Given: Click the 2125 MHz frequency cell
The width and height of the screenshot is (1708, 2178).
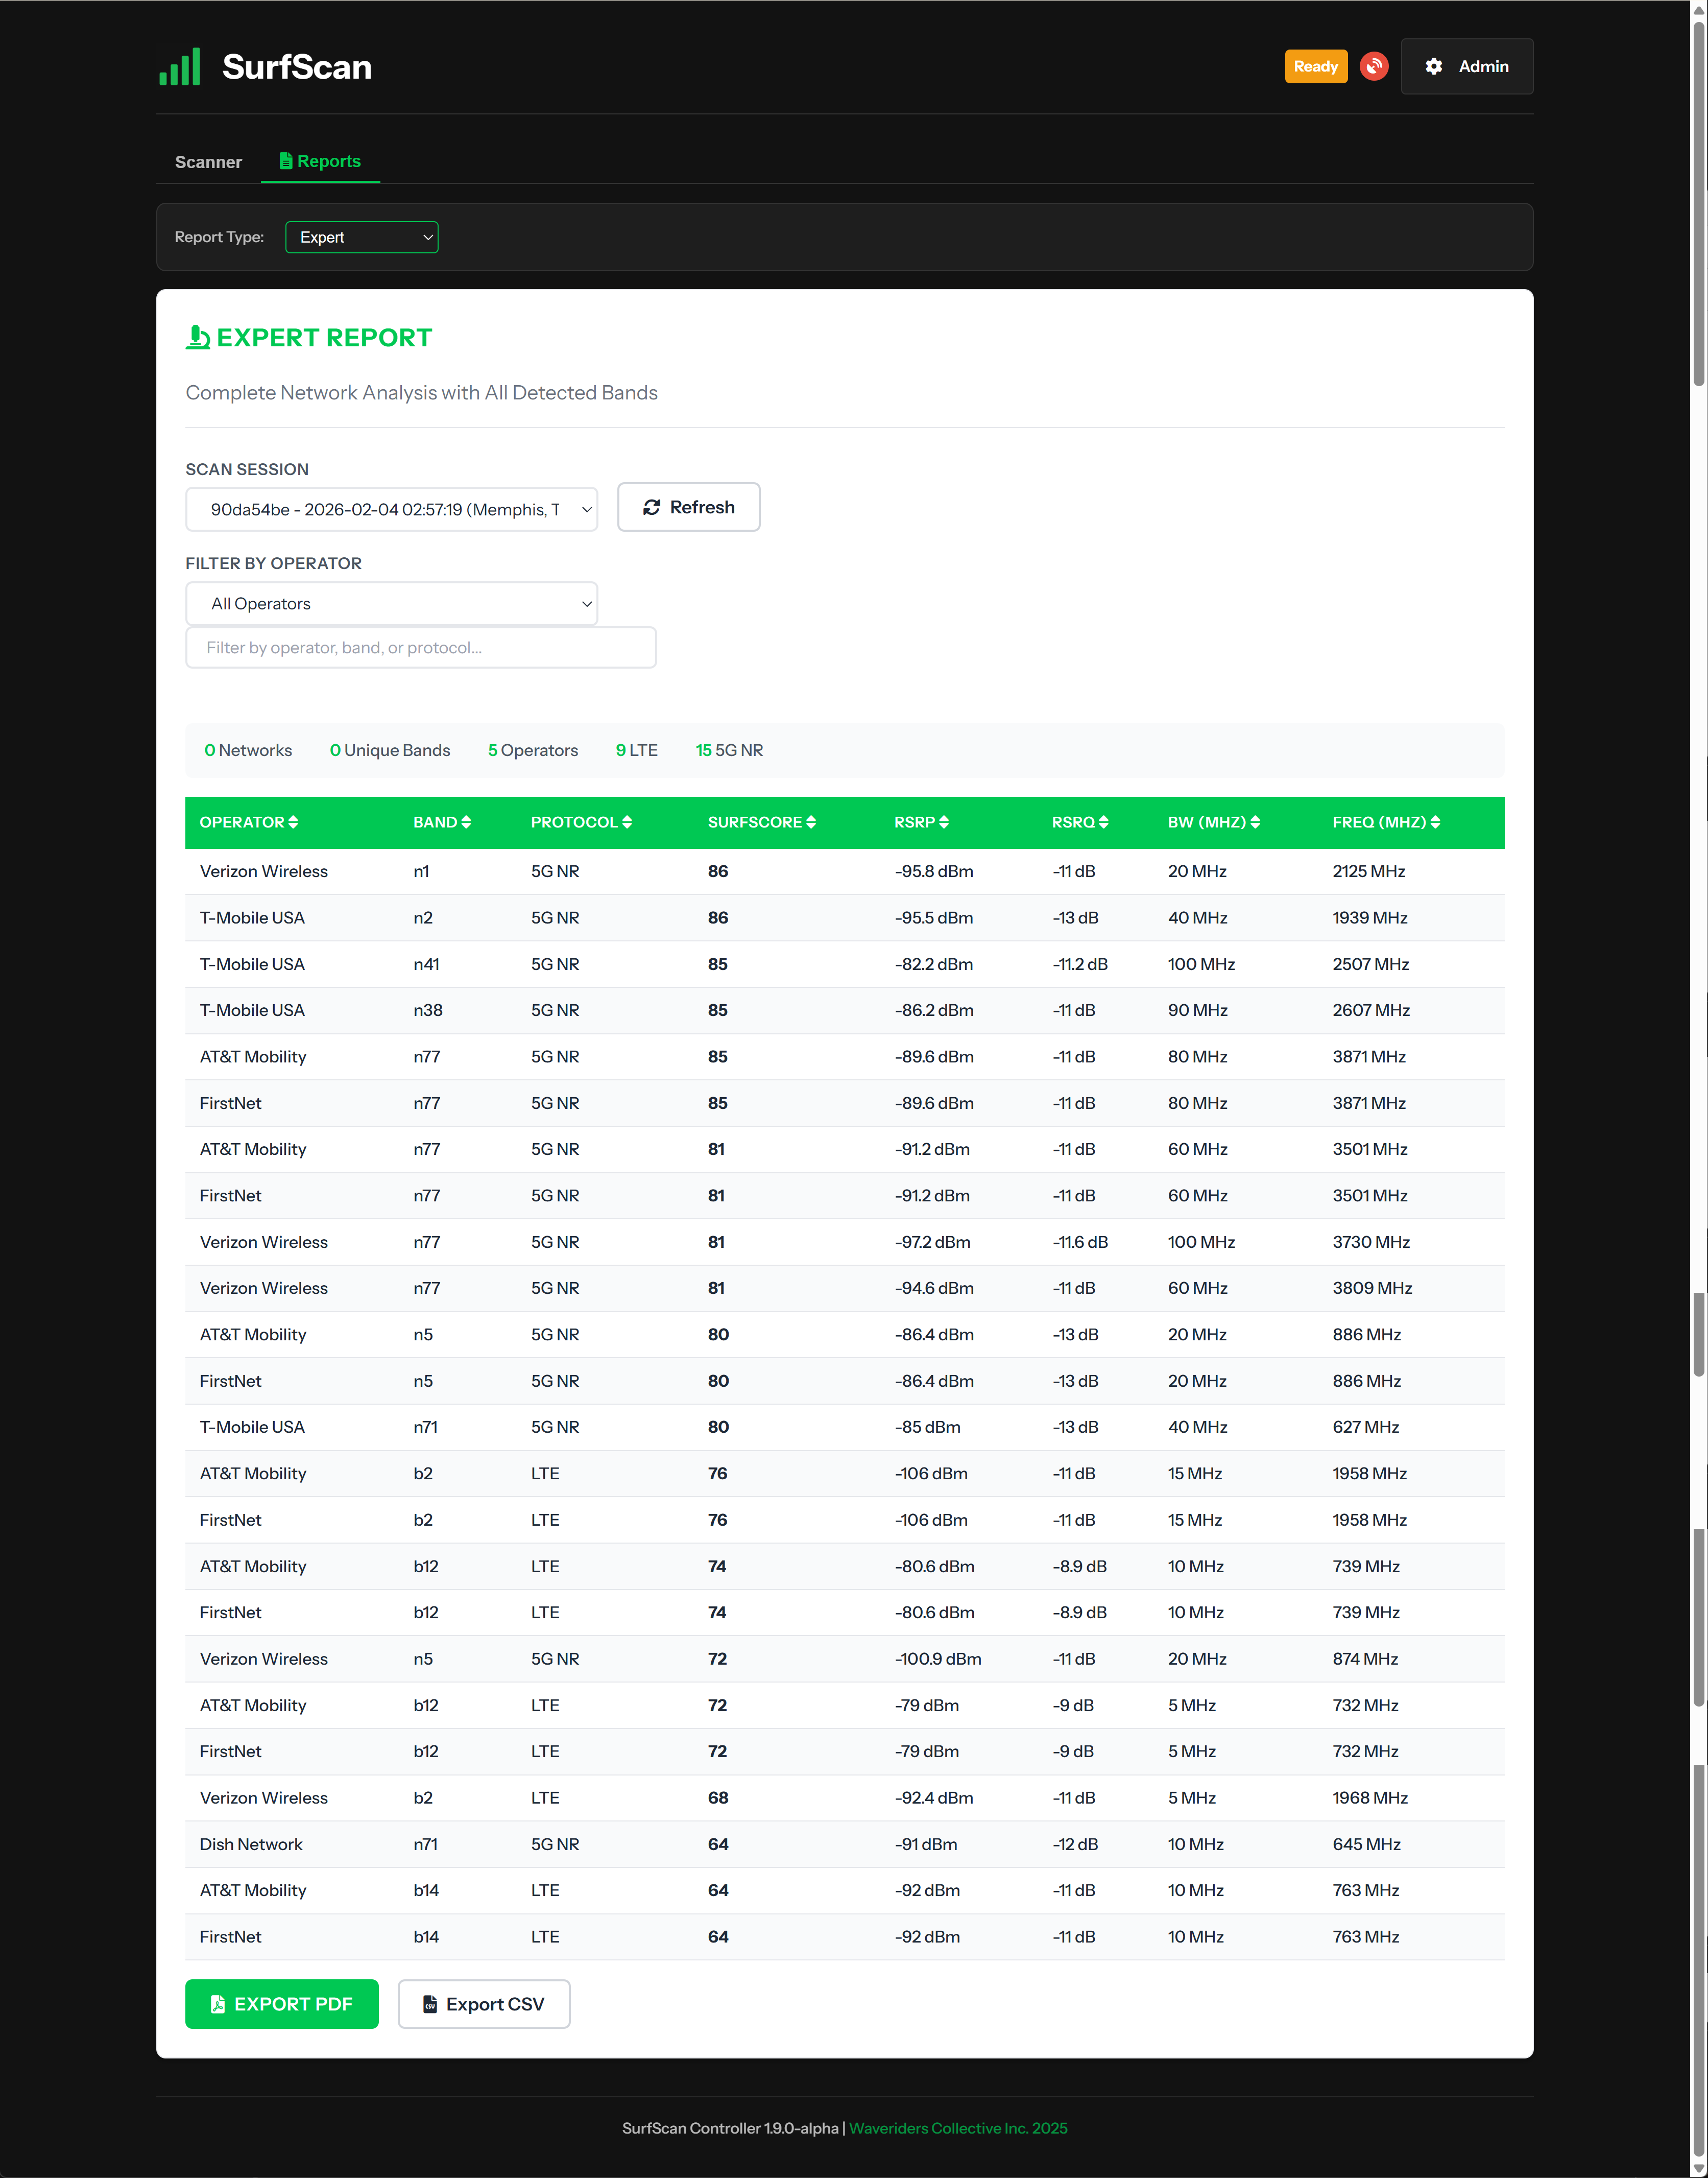Looking at the screenshot, I should [1369, 871].
